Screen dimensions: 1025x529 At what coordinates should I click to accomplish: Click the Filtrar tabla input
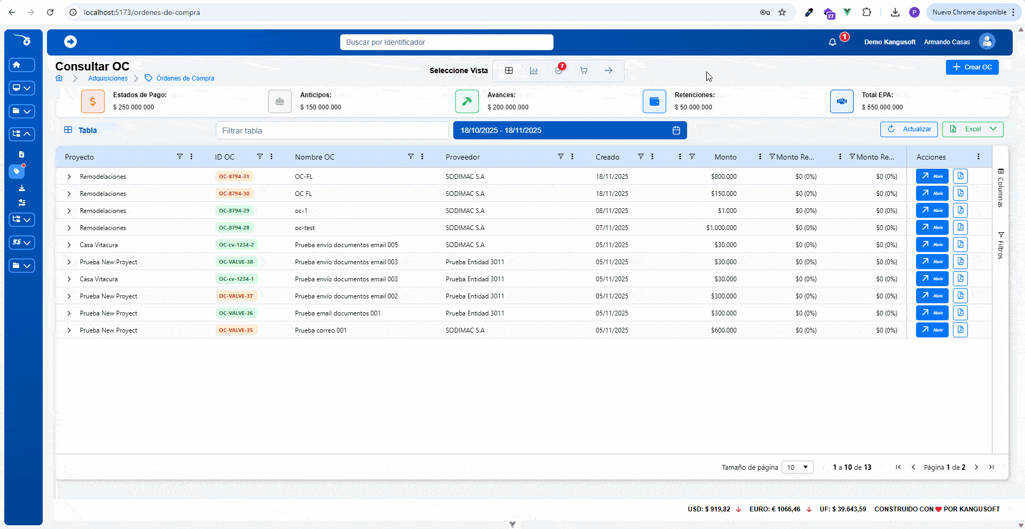click(332, 130)
